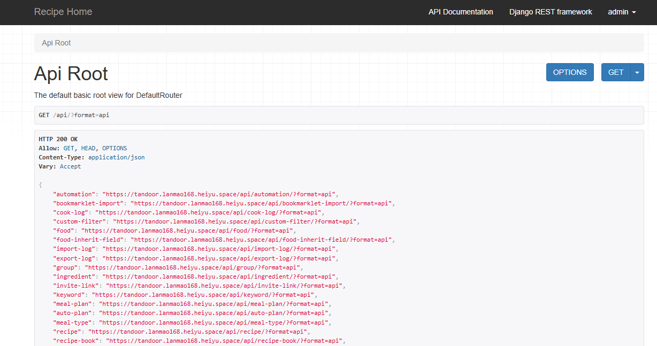Open Django REST framework link
The height and width of the screenshot is (346, 657).
pos(551,12)
